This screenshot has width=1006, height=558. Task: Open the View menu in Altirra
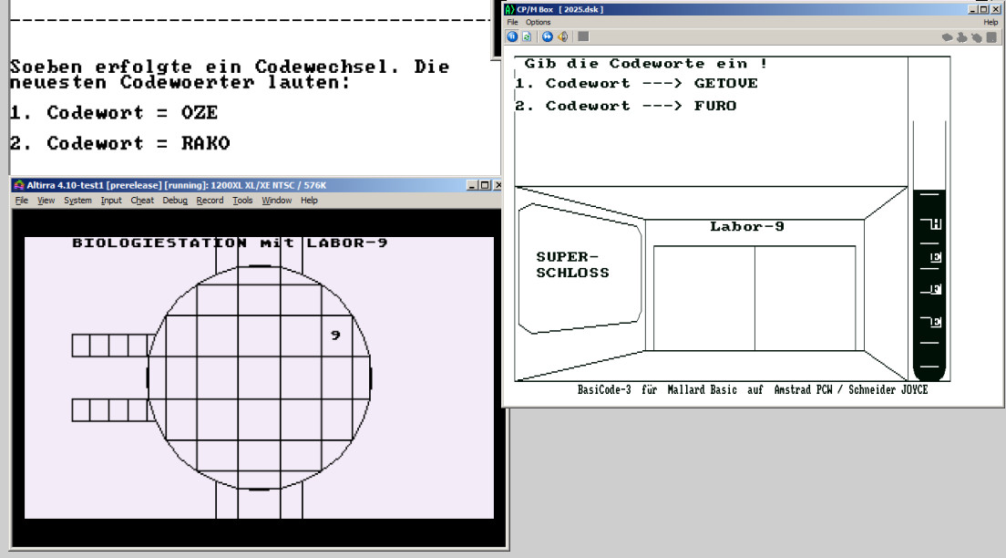46,201
